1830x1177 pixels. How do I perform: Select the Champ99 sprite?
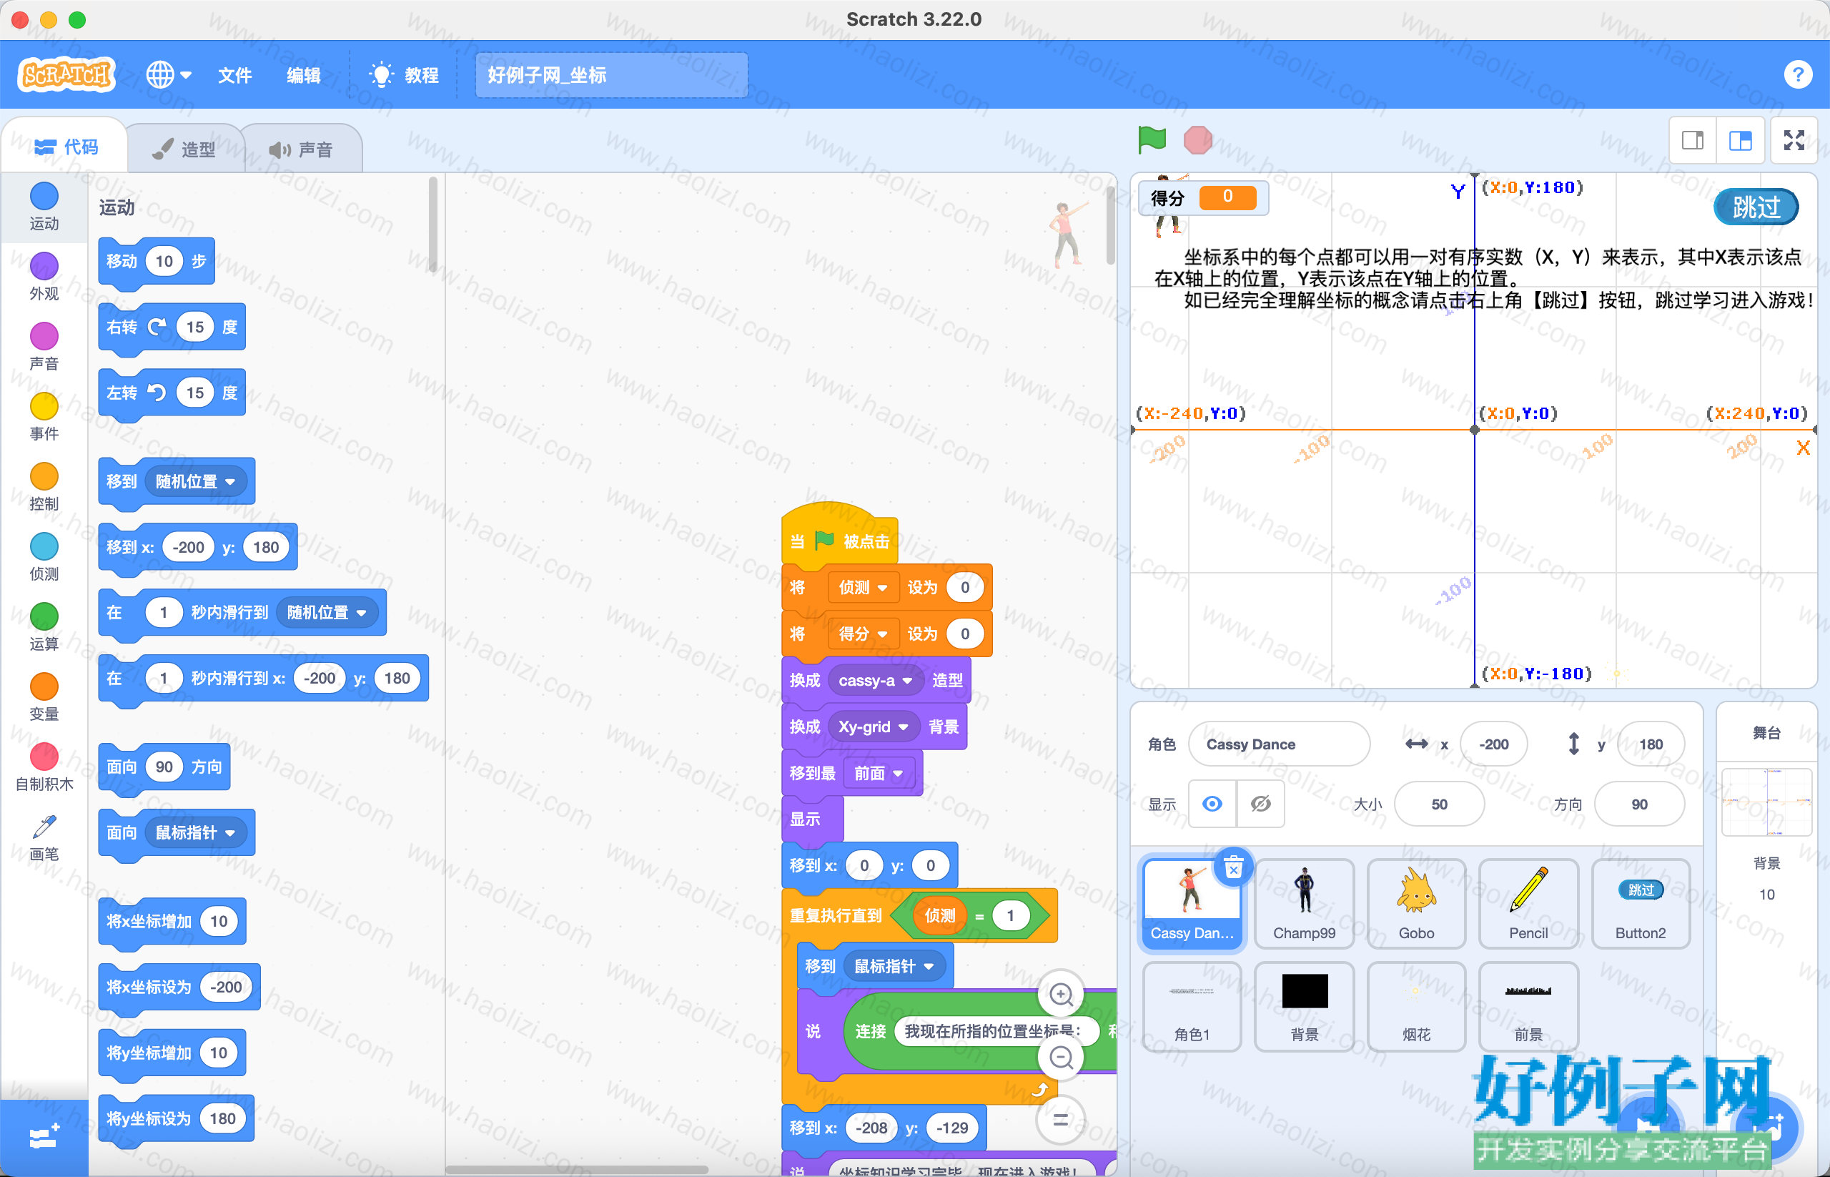pyautogui.click(x=1305, y=904)
